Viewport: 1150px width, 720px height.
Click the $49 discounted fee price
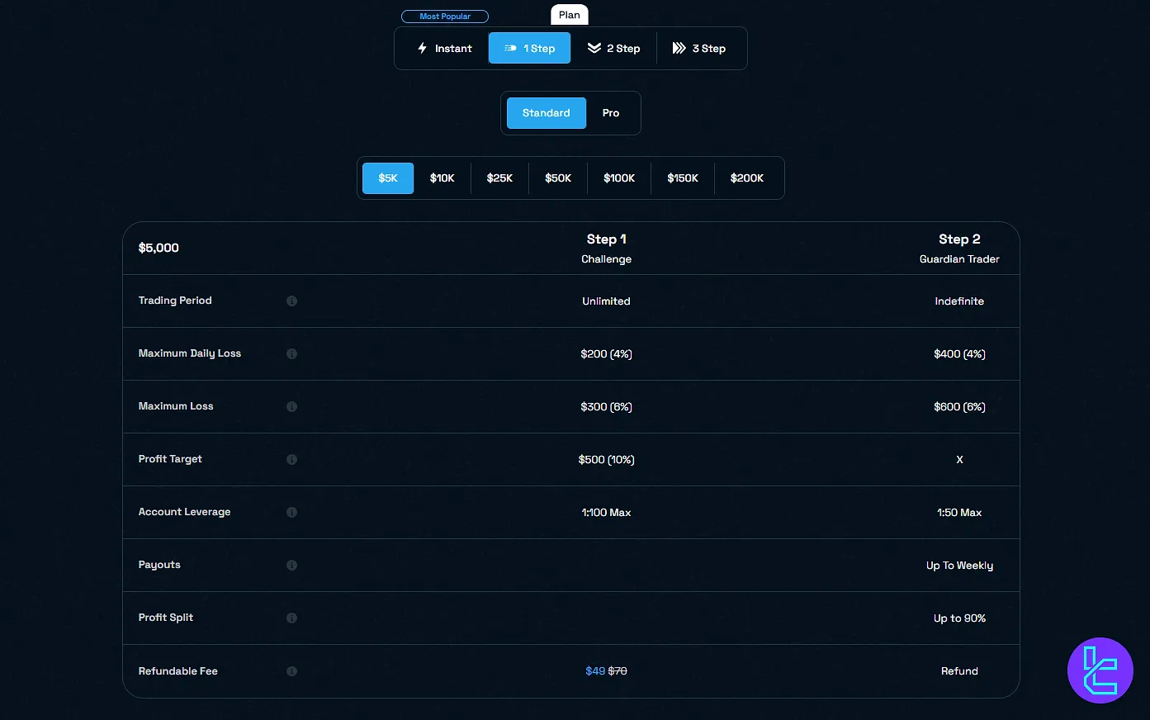[594, 671]
